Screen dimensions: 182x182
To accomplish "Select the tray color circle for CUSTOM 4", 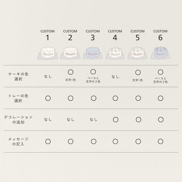I will (116, 98).
